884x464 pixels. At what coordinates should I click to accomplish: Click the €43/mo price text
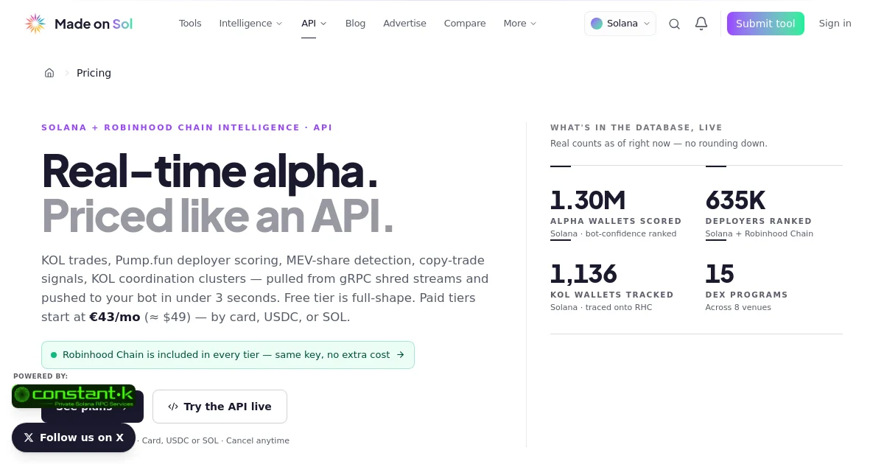(x=114, y=317)
